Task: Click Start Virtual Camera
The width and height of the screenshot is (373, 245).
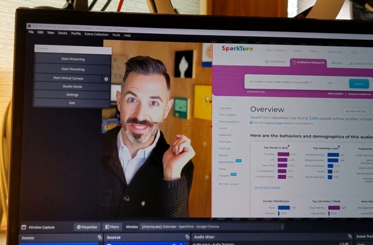Action: (x=68, y=78)
